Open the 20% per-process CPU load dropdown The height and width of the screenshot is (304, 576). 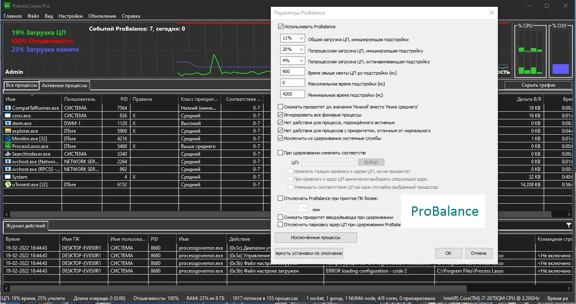(293, 50)
